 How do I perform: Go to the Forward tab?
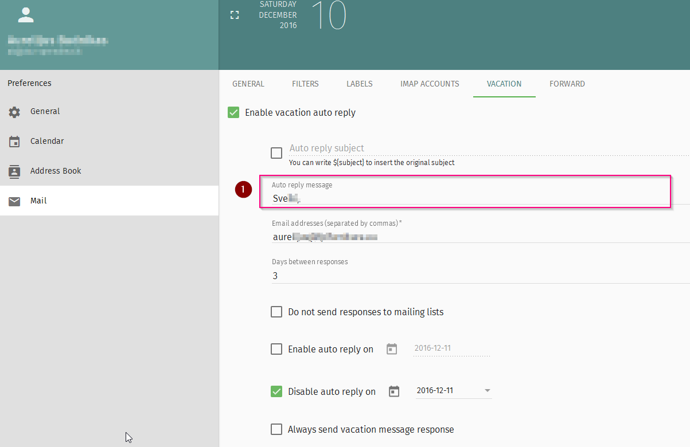coord(567,84)
